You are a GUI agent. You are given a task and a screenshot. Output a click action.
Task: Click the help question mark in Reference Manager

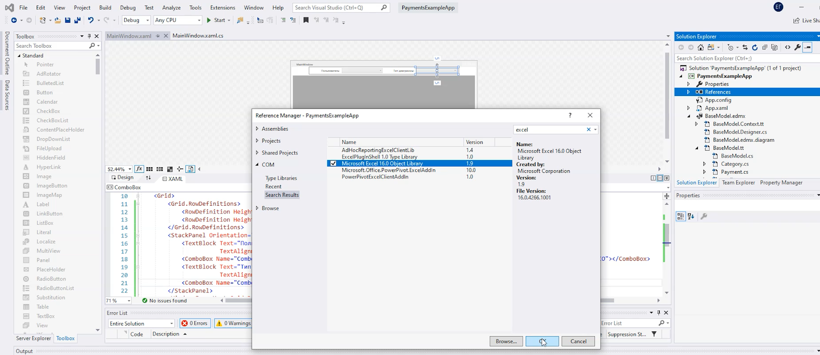point(570,116)
